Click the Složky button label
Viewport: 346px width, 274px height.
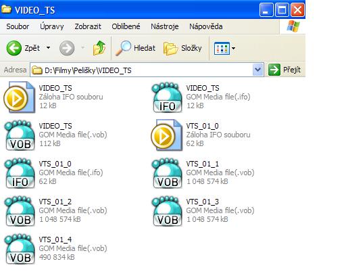pyautogui.click(x=191, y=48)
